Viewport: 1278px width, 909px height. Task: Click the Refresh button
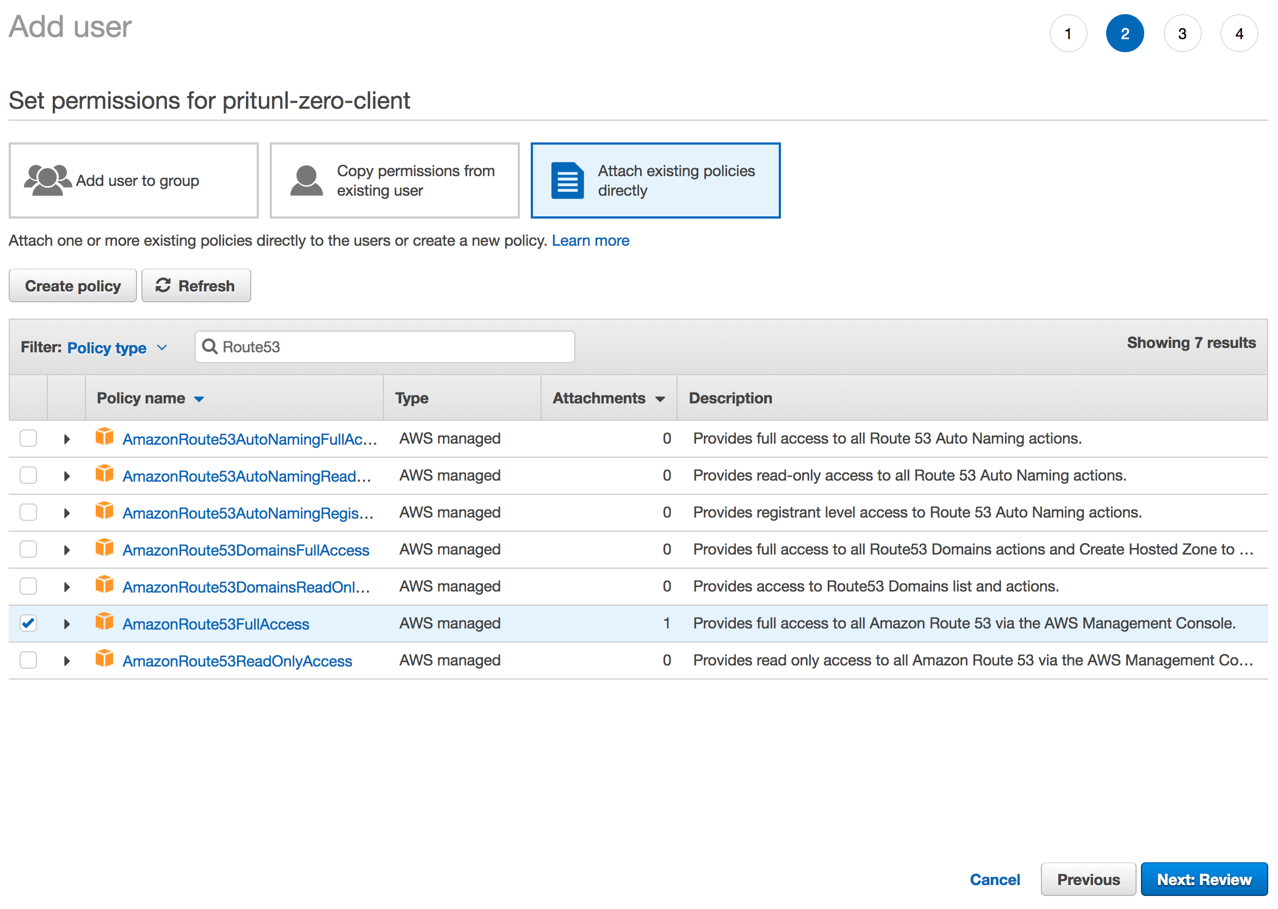196,285
